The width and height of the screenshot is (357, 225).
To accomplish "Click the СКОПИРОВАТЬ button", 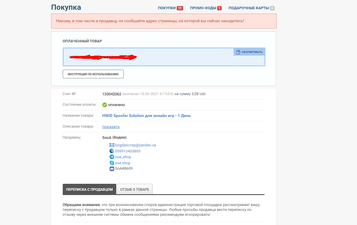I will coord(251,52).
